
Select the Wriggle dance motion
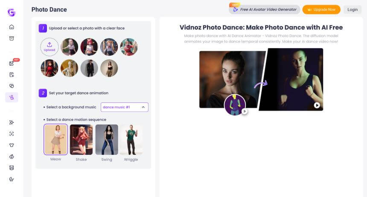[x=131, y=140]
